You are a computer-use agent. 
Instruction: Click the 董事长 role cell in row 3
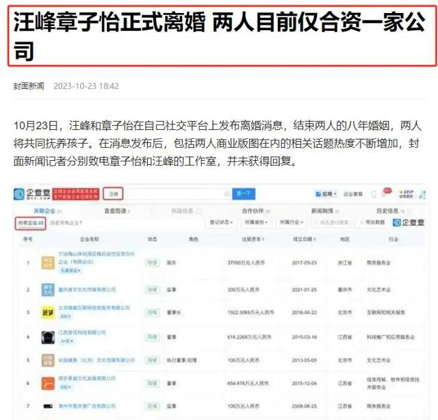coord(174,313)
